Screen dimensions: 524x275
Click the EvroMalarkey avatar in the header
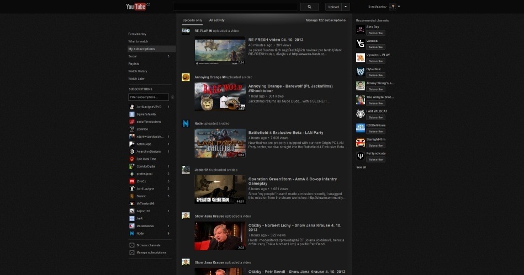coord(393,7)
